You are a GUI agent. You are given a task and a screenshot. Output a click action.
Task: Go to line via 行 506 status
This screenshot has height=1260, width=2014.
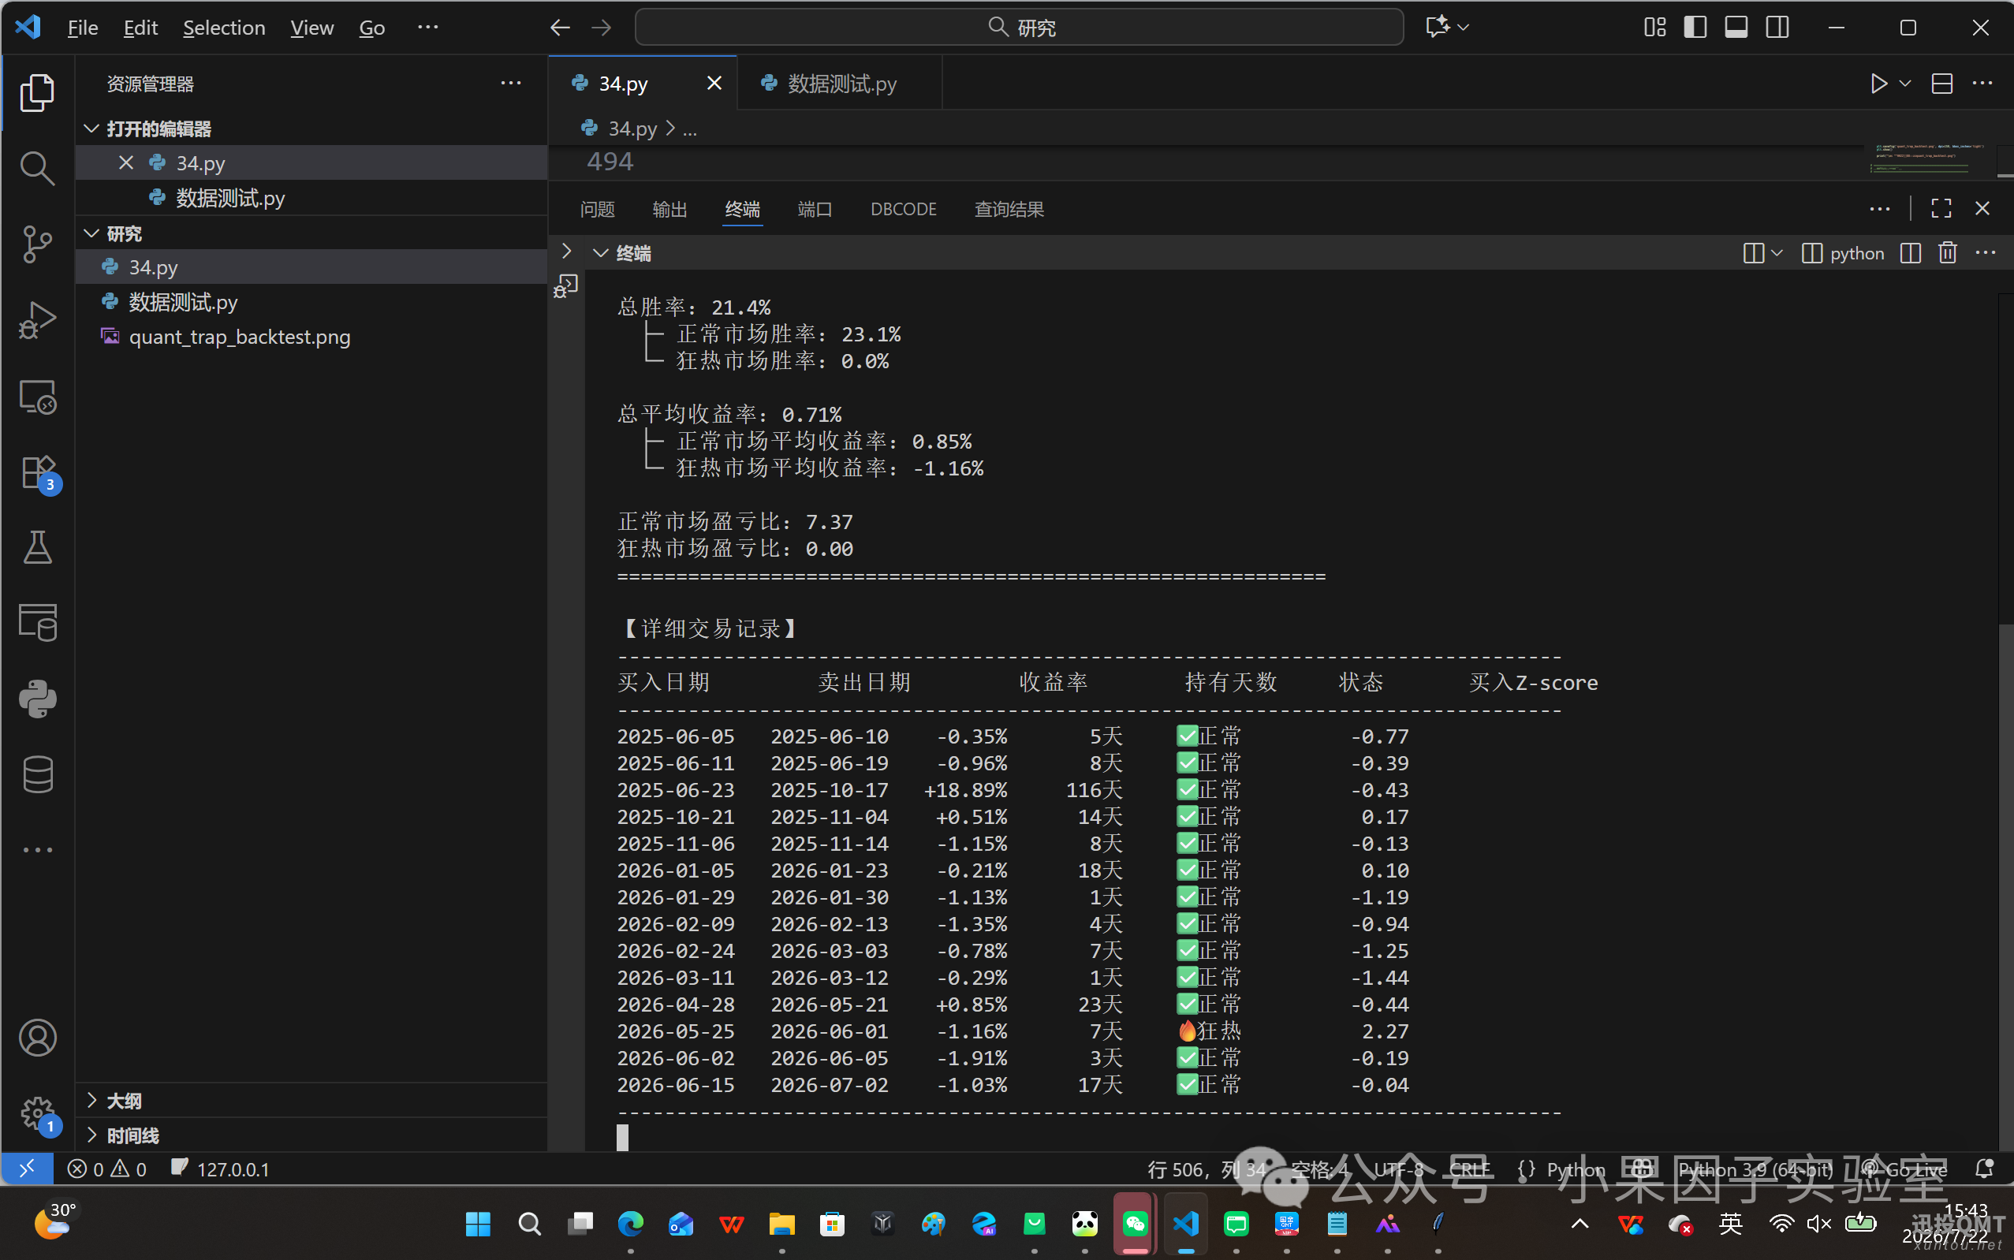(1207, 1169)
